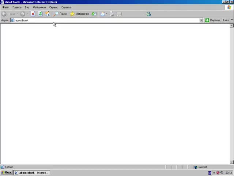
Task: Click the Messenger icon in the toolbar
Action: coord(148,14)
